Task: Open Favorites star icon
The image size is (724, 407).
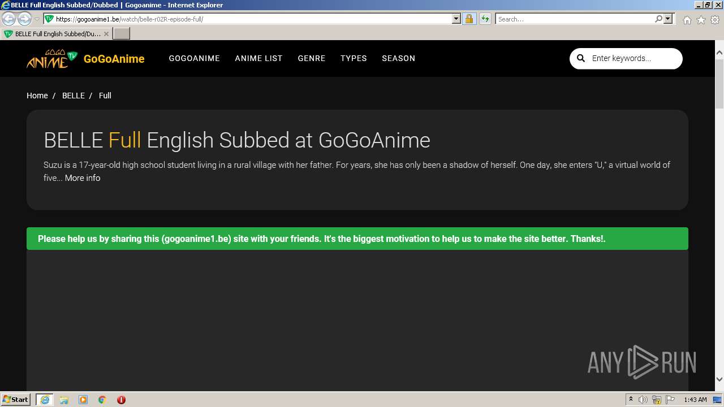Action: (701, 20)
